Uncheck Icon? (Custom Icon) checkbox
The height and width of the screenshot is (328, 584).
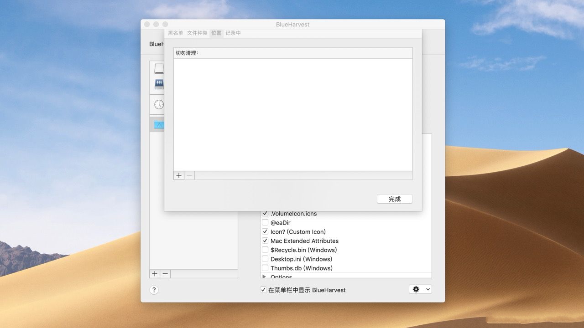(265, 231)
